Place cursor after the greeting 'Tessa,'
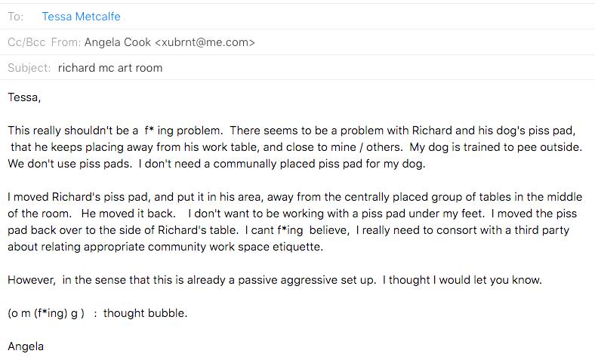 point(41,97)
